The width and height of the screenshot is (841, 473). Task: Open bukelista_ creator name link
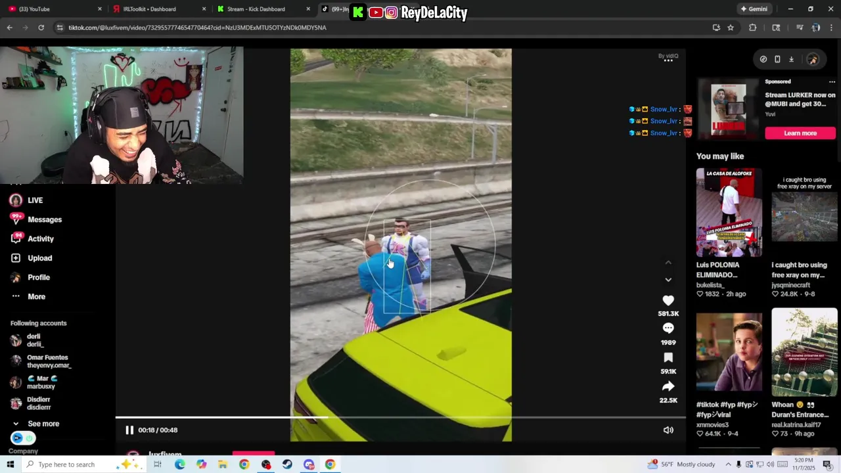(710, 285)
